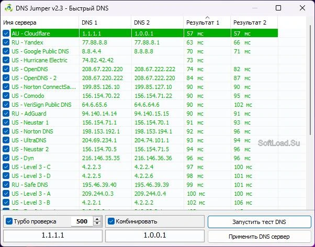Select the AU - Cloudflare row name
The image size is (315, 247).
30,33
